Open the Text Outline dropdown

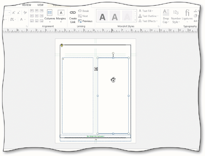coord(148,16)
